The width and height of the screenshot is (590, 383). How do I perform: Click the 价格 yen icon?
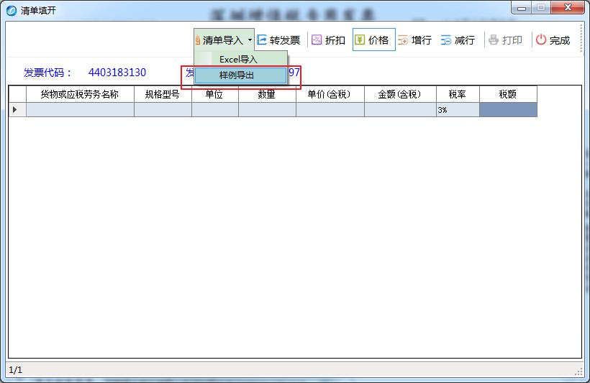tap(360, 40)
